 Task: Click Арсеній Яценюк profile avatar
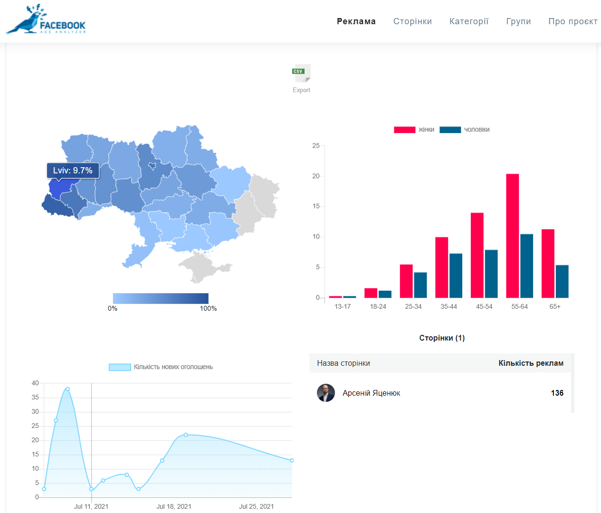pyautogui.click(x=326, y=393)
